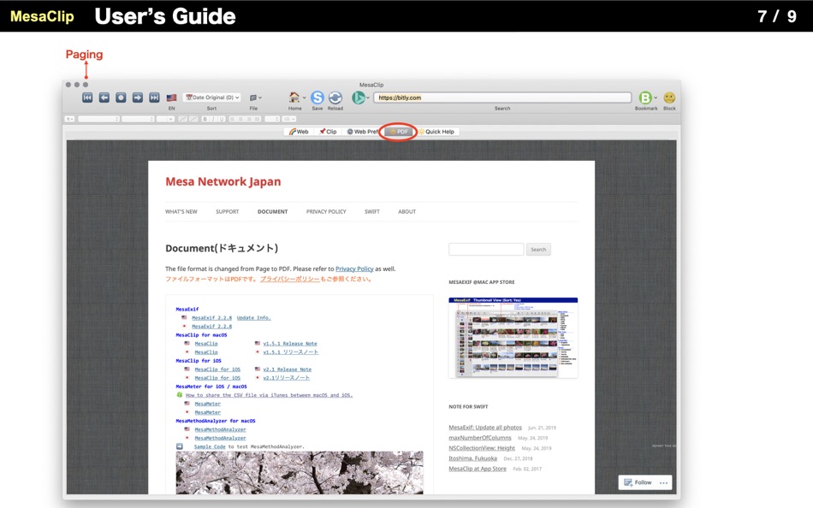The width and height of the screenshot is (813, 508).
Task: Open the paragraph style dropdown in format bar
Action: [69, 119]
